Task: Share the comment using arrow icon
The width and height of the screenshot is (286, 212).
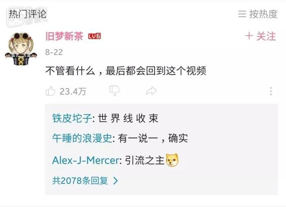Action: tap(151, 91)
